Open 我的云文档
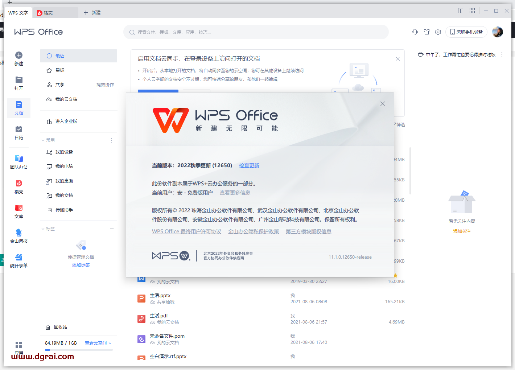 [78, 99]
